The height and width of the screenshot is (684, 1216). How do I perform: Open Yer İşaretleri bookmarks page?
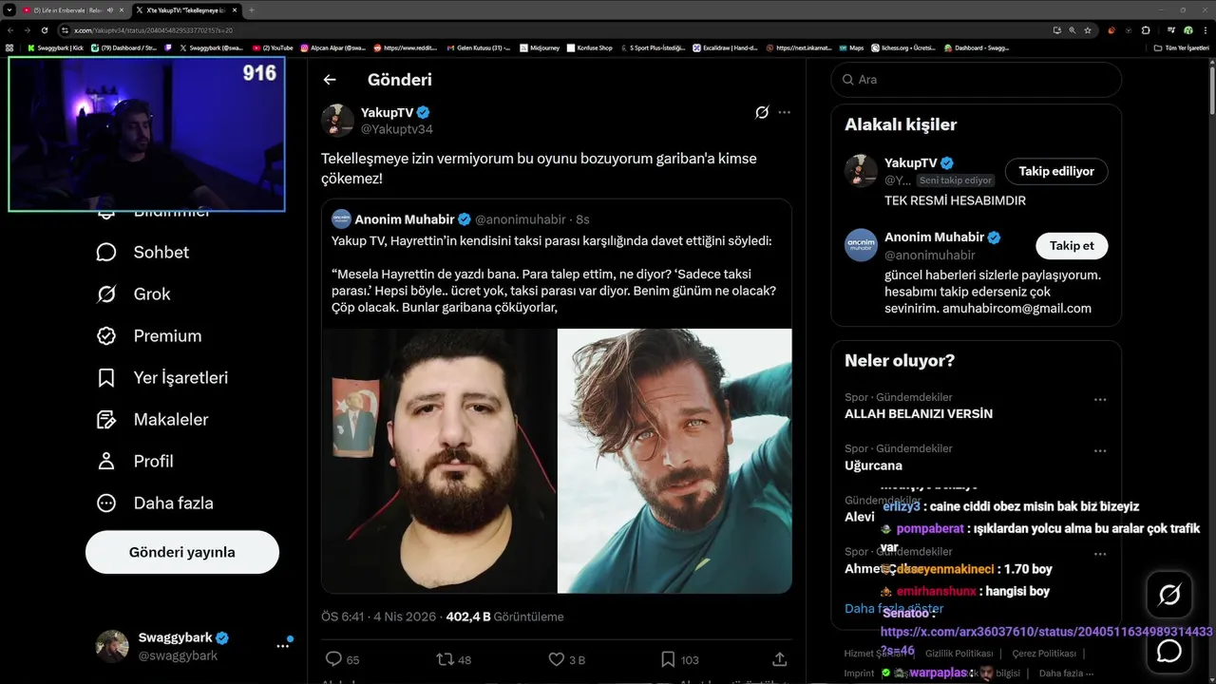[162, 377]
